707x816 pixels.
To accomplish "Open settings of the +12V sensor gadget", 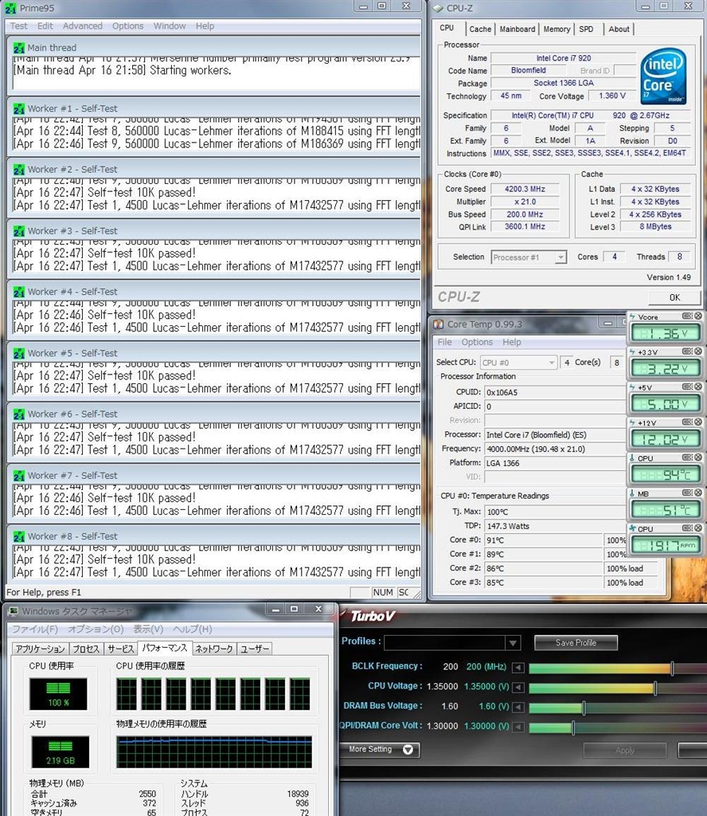I will click(x=687, y=422).
